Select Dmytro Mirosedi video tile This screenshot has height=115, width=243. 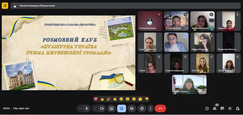tap(176, 21)
